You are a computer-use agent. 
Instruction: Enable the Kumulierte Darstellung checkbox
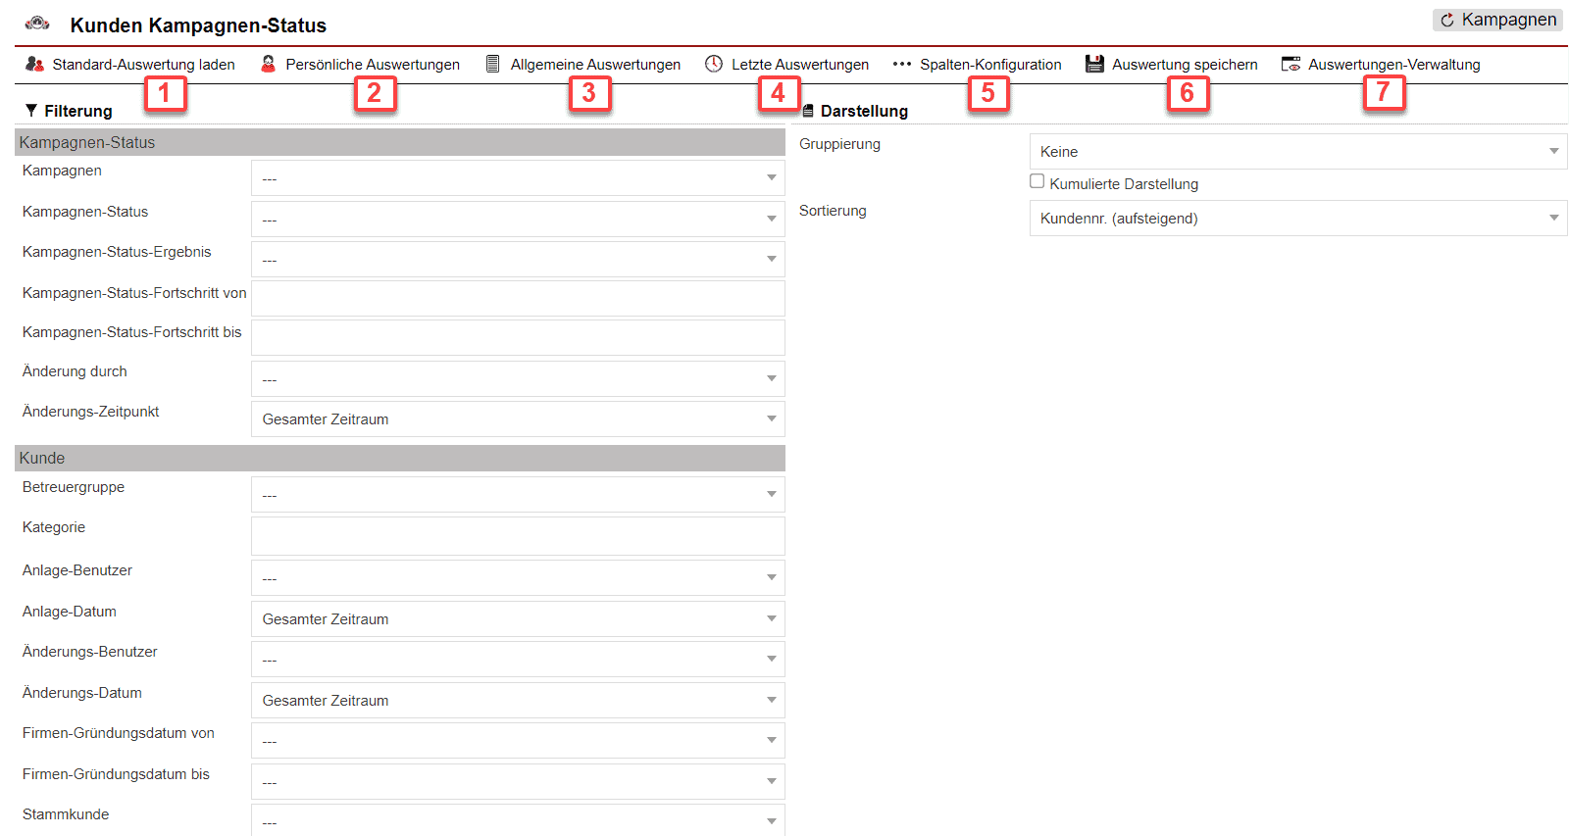[x=1037, y=181]
